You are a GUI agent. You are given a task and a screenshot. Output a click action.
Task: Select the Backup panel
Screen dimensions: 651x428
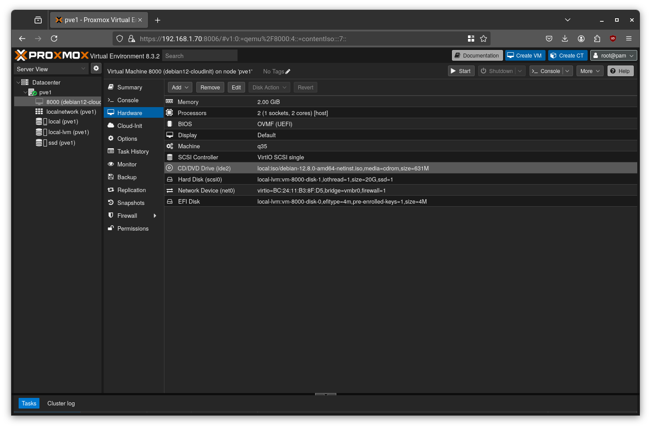pos(127,177)
